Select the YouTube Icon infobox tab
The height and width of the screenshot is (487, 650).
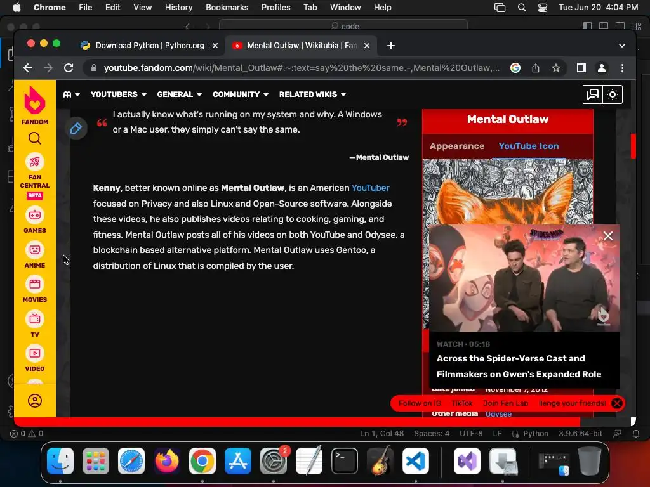[x=529, y=146]
